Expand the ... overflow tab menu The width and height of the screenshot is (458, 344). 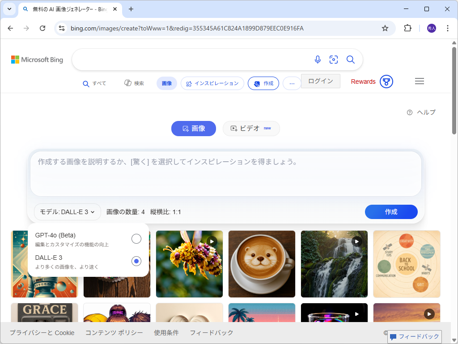point(292,83)
